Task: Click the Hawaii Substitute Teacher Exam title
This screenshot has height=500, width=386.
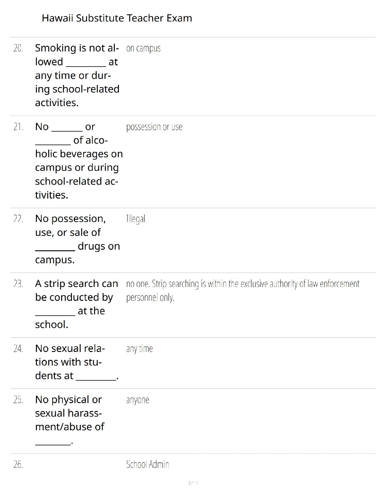Action: pyautogui.click(x=117, y=18)
